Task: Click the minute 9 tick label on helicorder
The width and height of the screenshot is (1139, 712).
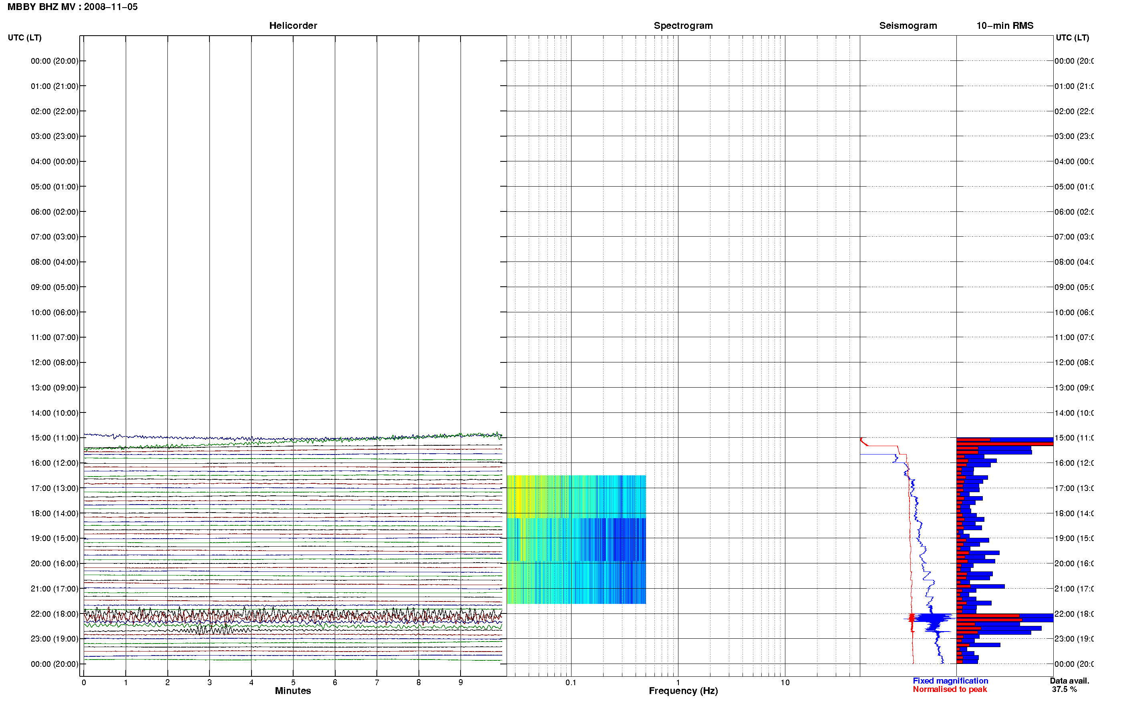Action: (461, 682)
